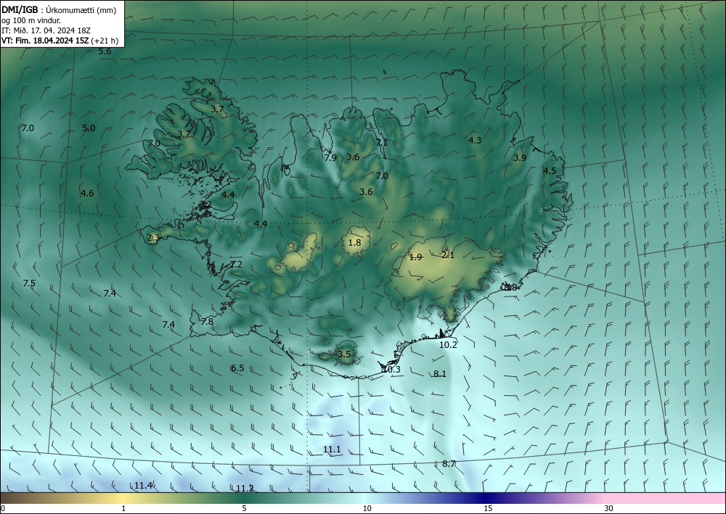The image size is (726, 514).
Task: Click the 11.1 value south of Iceland
Action: (x=332, y=449)
